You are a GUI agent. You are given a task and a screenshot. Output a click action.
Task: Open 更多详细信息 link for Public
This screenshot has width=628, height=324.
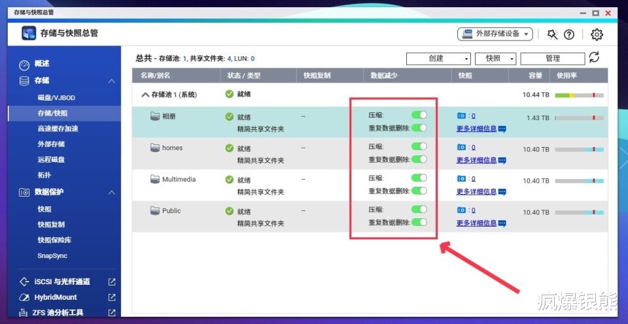(x=476, y=223)
